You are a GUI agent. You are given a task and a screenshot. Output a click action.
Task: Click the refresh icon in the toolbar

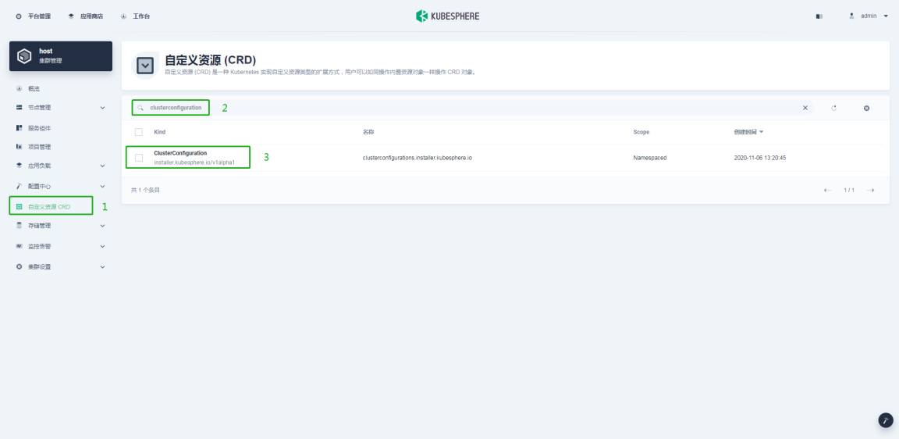pyautogui.click(x=833, y=108)
